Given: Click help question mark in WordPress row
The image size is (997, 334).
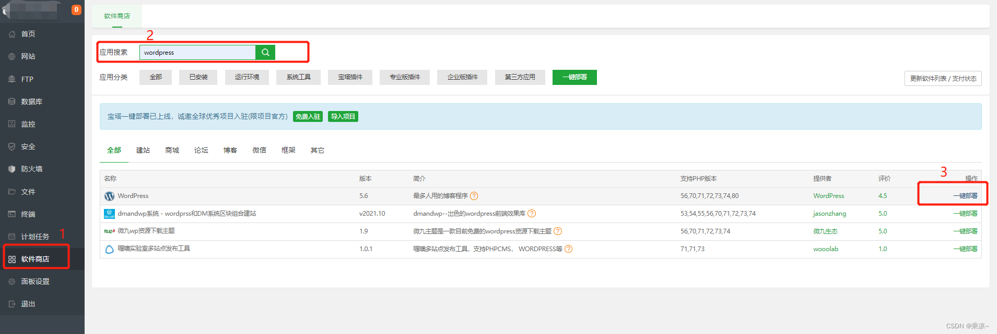Looking at the screenshot, I should point(474,196).
